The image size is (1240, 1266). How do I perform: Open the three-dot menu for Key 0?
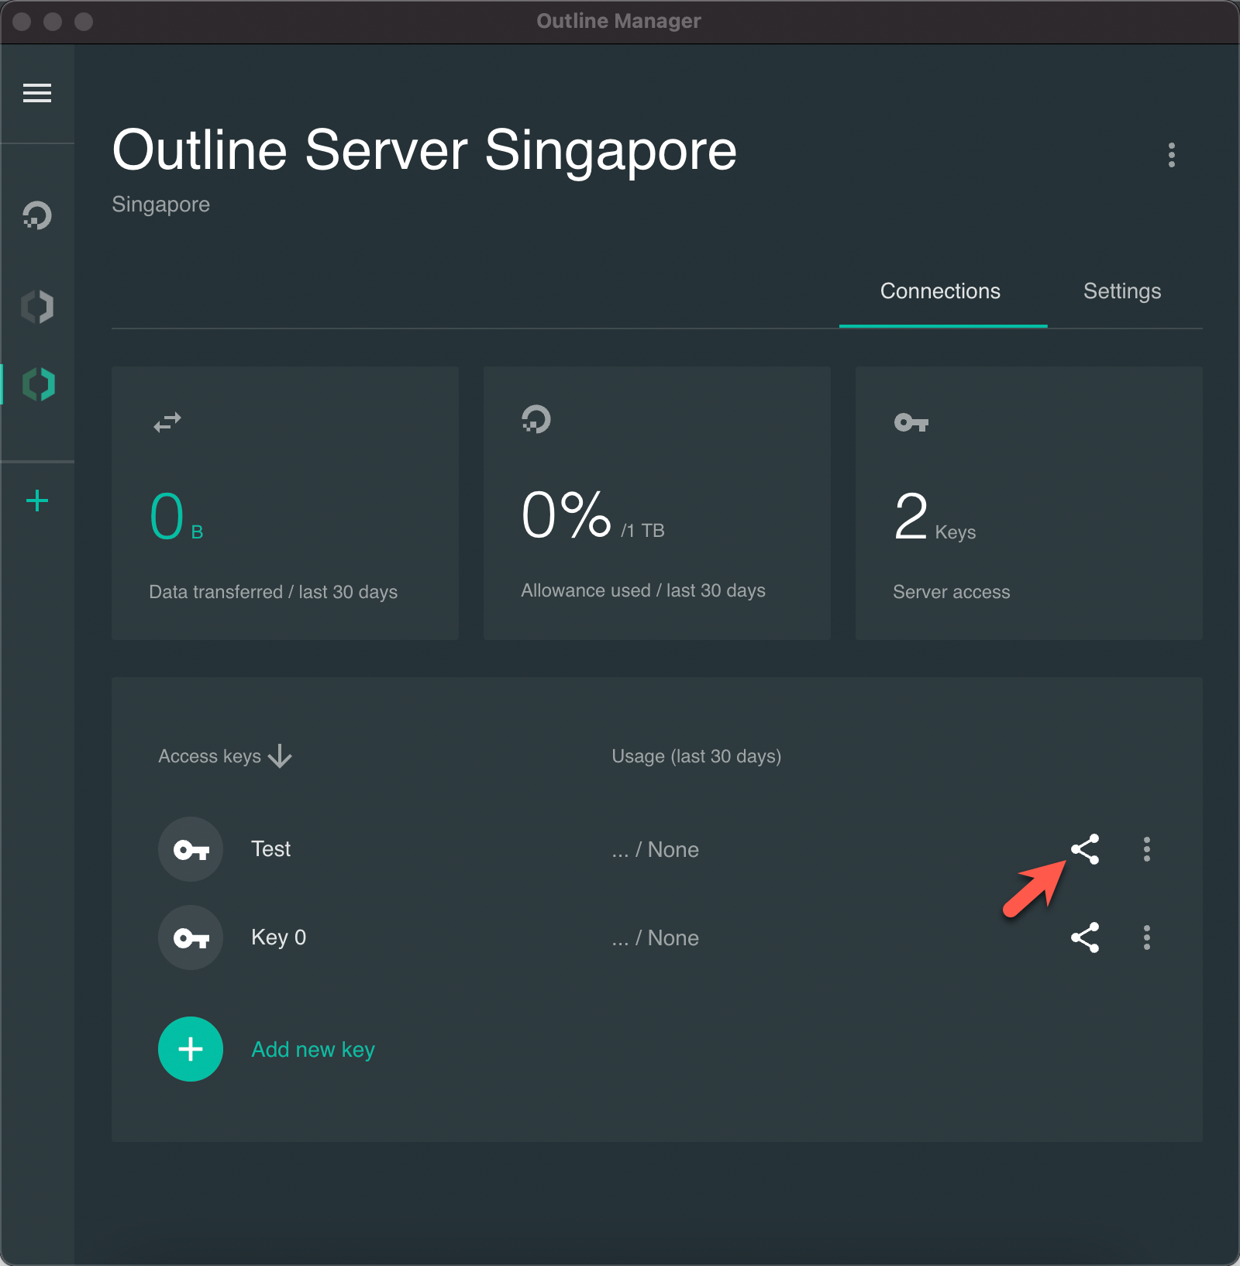point(1146,937)
